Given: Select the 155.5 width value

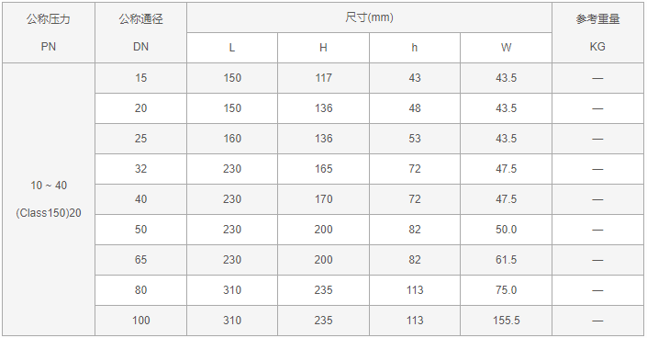Looking at the screenshot, I should click(506, 321).
